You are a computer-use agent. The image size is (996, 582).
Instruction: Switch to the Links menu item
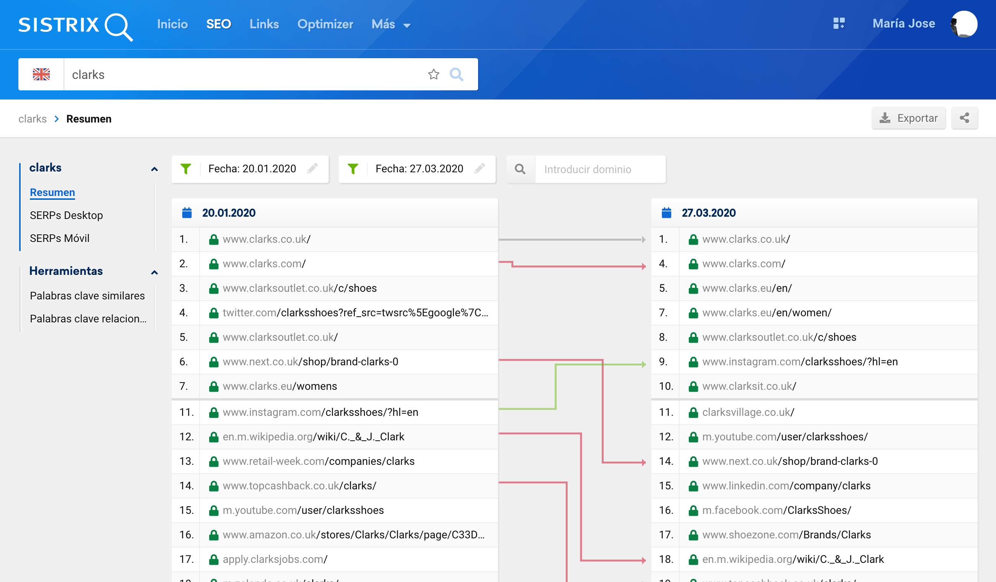tap(264, 25)
